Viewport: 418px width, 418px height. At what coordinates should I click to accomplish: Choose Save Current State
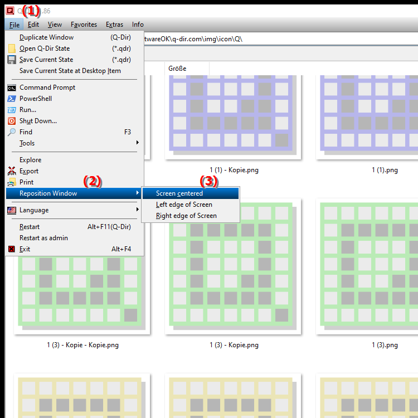[74, 60]
